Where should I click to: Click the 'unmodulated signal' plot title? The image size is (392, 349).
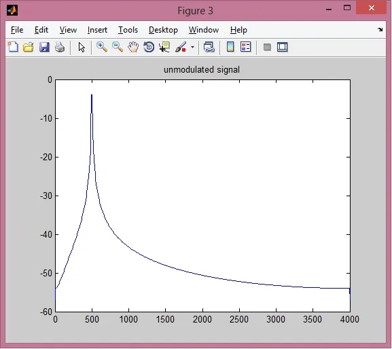point(202,69)
